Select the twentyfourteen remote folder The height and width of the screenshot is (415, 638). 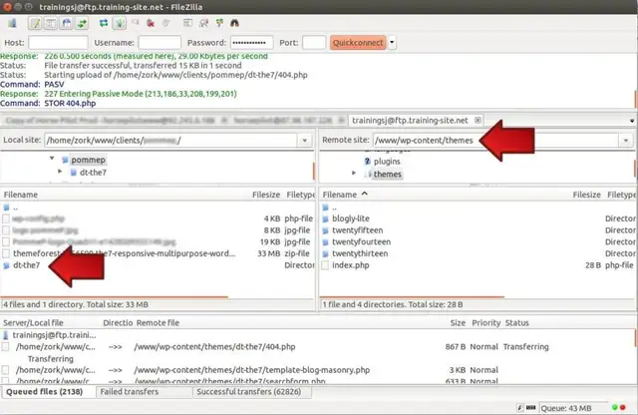click(x=361, y=241)
